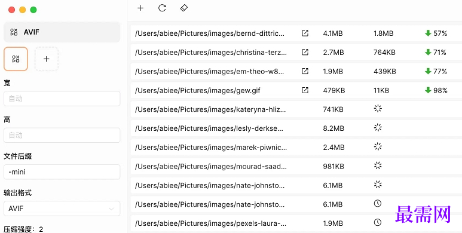This screenshot has width=462, height=233.
Task: Click the eraser icon to clear list
Action: pyautogui.click(x=184, y=8)
